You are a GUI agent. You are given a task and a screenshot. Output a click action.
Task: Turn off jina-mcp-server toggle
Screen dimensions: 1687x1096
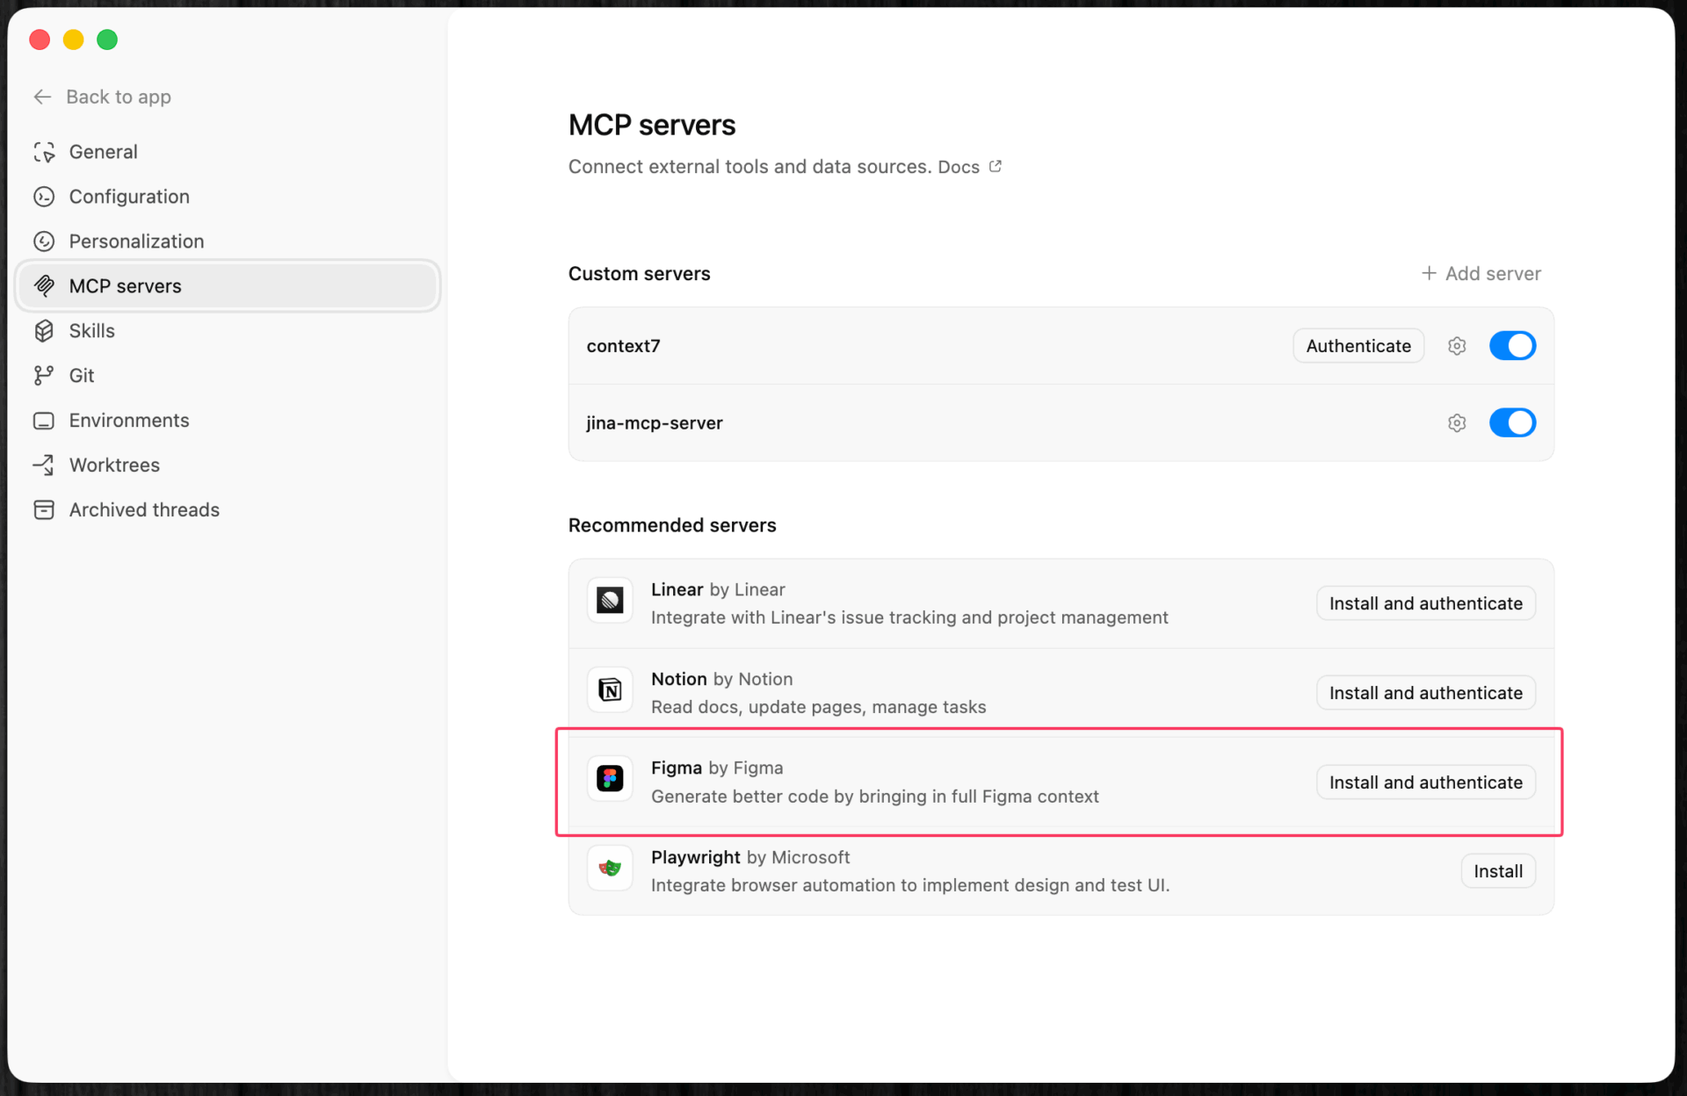click(1511, 423)
